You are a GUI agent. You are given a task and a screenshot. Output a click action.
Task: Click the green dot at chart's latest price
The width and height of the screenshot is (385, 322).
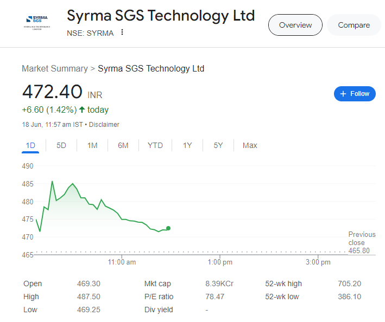tap(168, 228)
